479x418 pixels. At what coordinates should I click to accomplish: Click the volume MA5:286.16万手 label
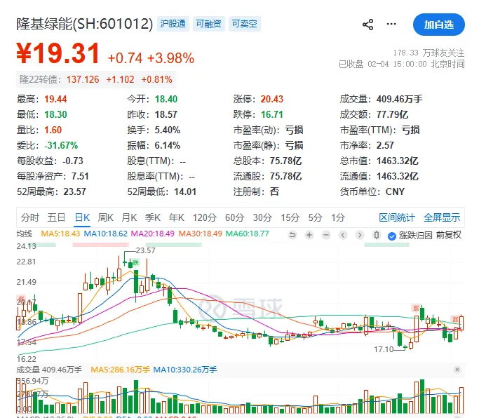tap(120, 370)
